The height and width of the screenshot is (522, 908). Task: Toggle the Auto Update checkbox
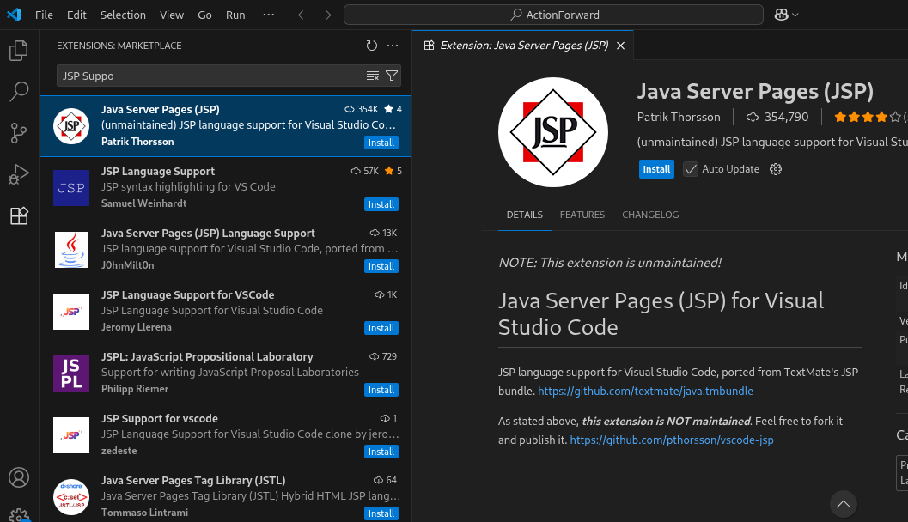pos(691,169)
